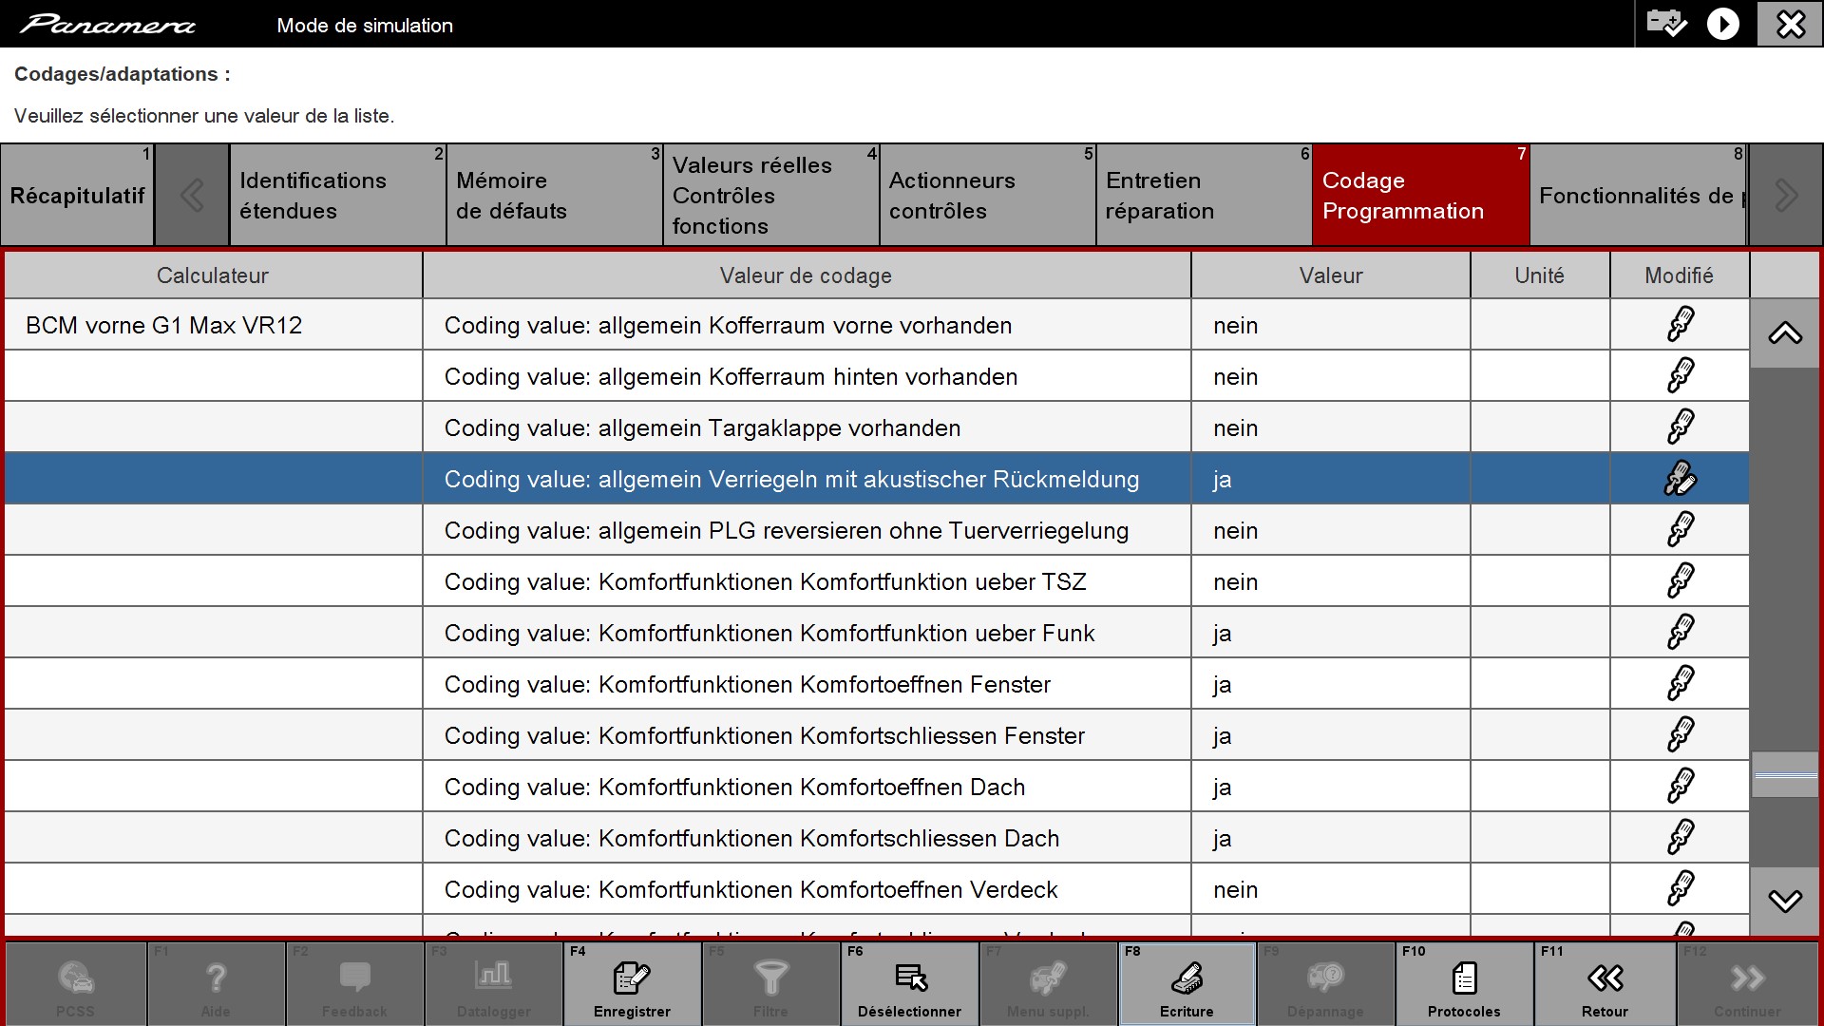Click the Valeur de codage column header
Screen dimensions: 1824x1026
tap(806, 275)
